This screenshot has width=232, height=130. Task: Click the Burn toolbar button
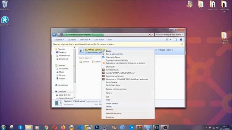(x=110, y=40)
